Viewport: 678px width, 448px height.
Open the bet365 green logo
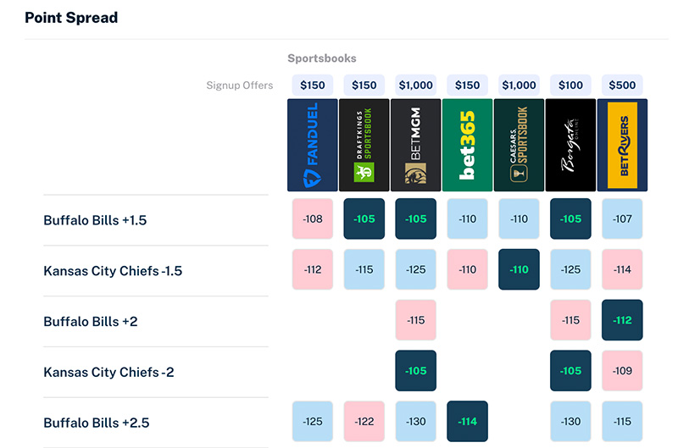coord(467,145)
